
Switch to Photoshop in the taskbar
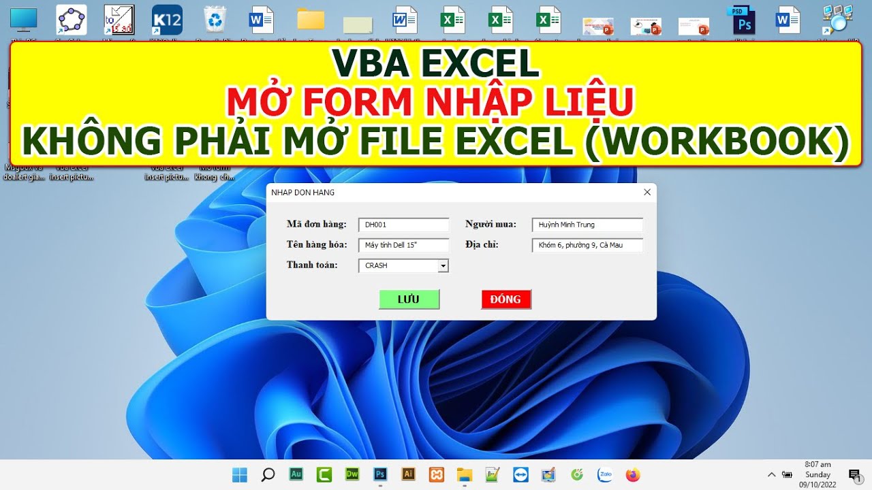[380, 474]
